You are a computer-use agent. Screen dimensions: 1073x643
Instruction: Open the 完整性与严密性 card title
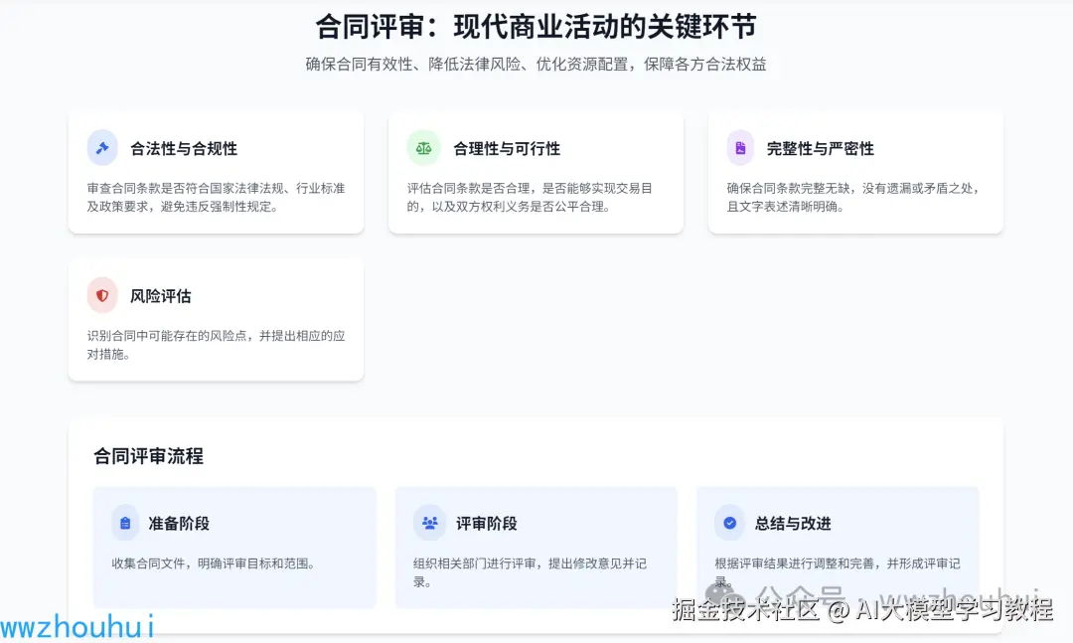[821, 148]
